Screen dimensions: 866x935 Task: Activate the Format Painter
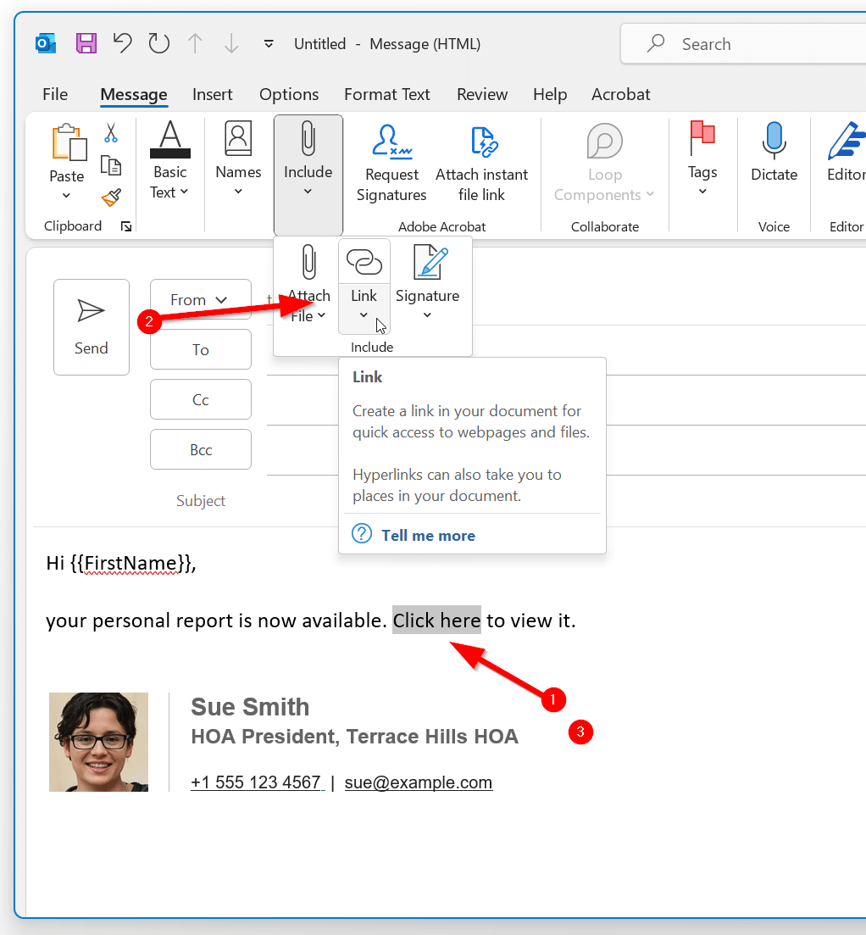pos(111,197)
